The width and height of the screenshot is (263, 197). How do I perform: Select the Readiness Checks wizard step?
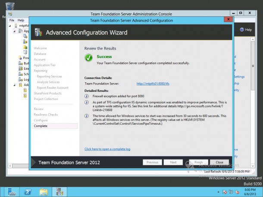coord(46,115)
